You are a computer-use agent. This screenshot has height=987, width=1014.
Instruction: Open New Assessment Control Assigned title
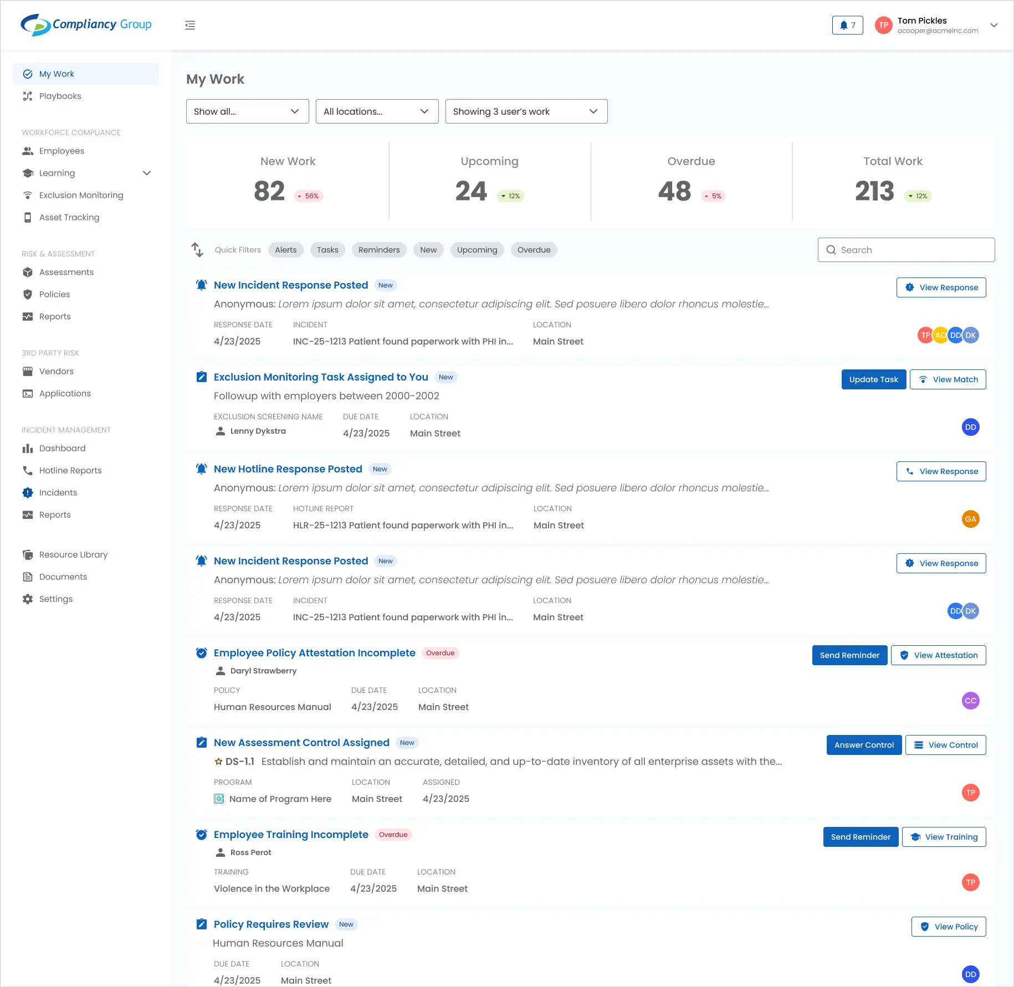pyautogui.click(x=301, y=743)
